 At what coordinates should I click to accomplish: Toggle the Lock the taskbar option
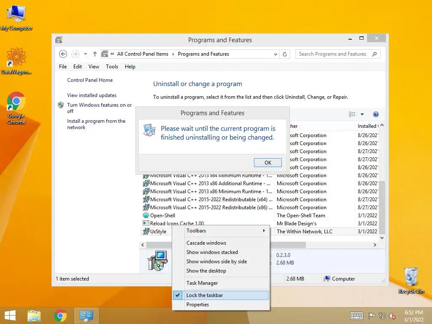point(221,295)
